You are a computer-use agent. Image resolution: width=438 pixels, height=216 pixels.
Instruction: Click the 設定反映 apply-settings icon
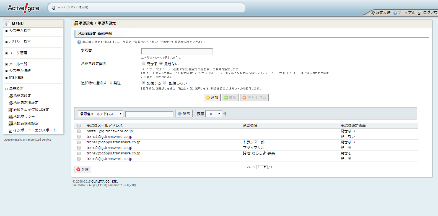pyautogui.click(x=373, y=13)
